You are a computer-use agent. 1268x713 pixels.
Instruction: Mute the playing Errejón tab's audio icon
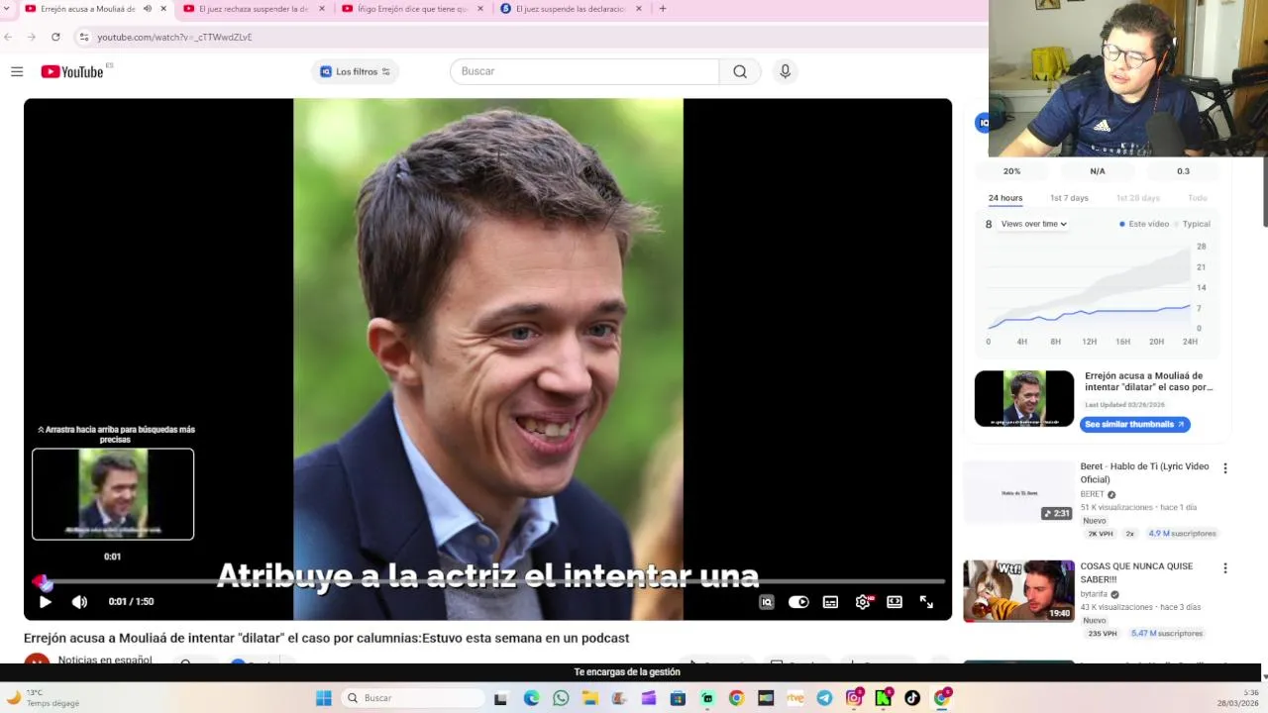click(148, 9)
